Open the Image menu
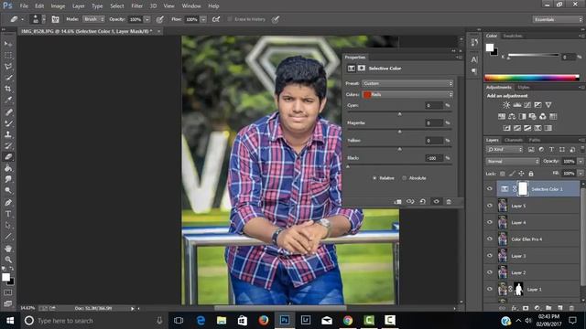Viewport: 586px width, 329px height. [58, 6]
